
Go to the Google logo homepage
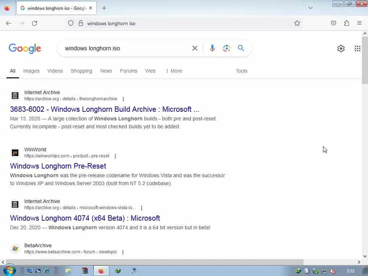click(25, 49)
